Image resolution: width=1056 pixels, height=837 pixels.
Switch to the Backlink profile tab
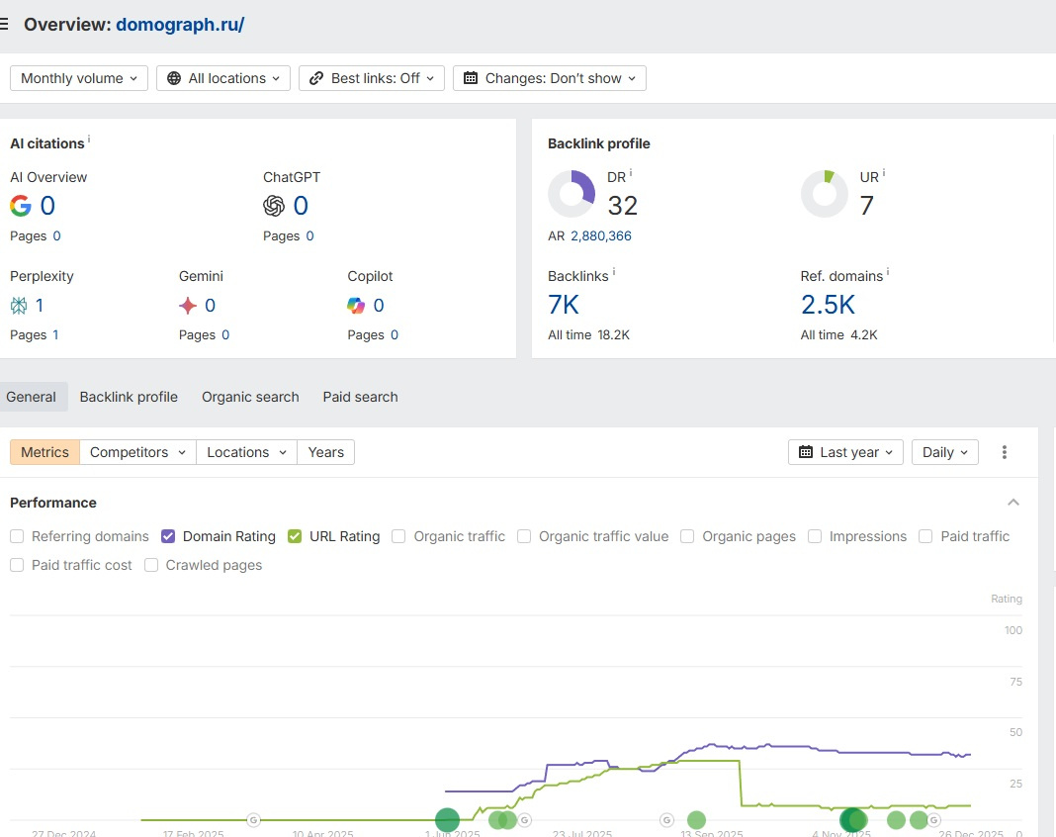pos(129,397)
